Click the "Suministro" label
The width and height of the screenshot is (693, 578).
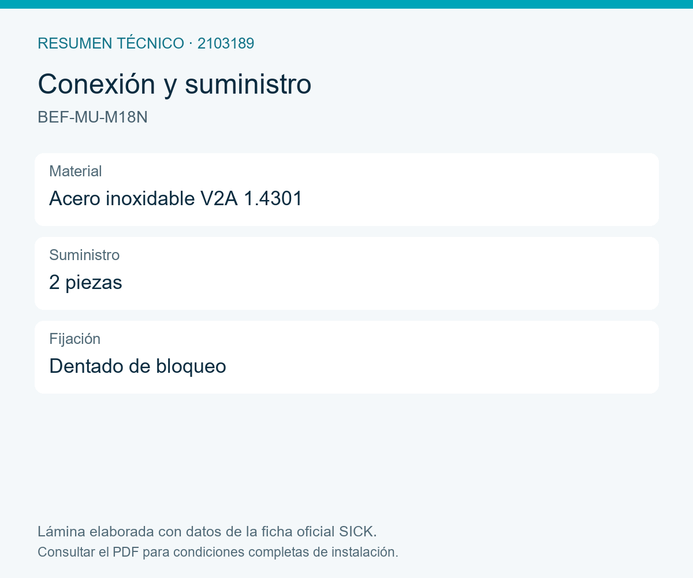[x=84, y=255]
